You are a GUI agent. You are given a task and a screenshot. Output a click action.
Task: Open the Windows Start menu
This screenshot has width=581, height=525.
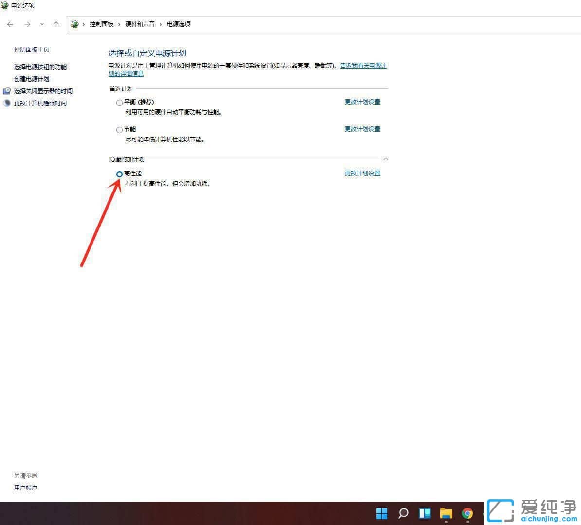(381, 513)
